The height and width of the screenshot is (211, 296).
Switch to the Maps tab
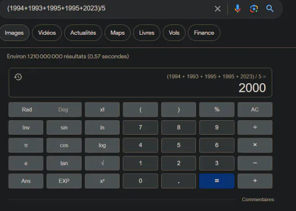[x=117, y=33]
